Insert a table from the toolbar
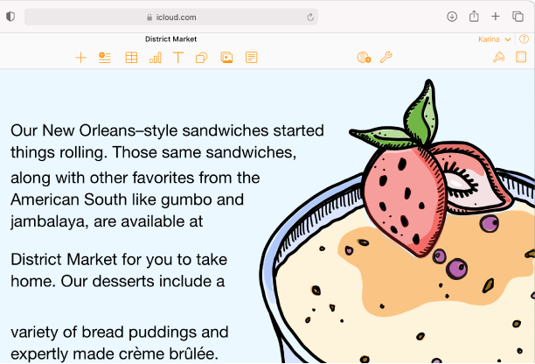Image resolution: width=535 pixels, height=364 pixels. (131, 58)
